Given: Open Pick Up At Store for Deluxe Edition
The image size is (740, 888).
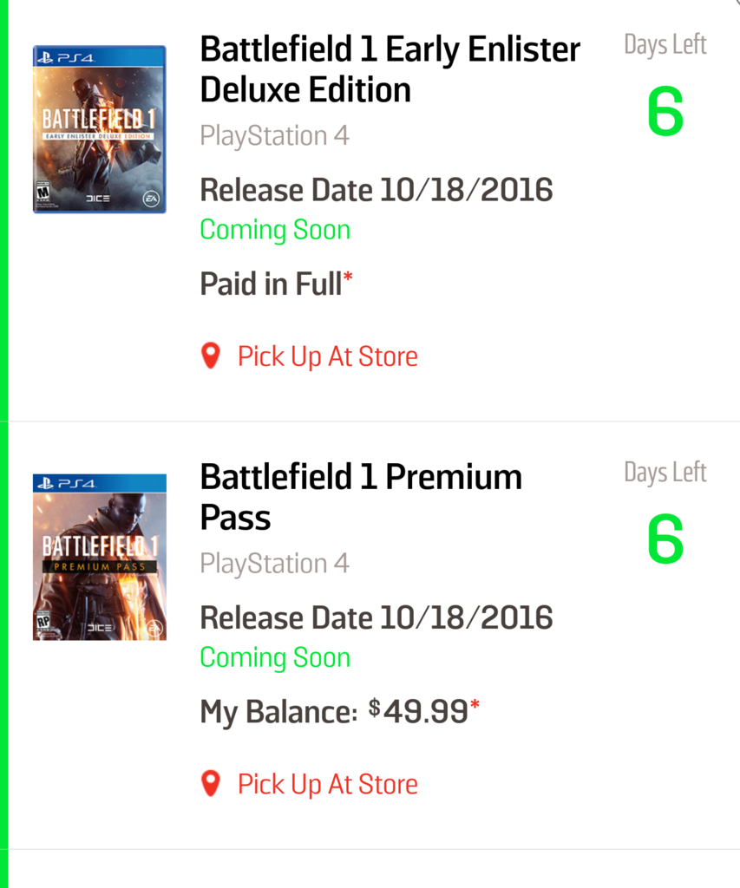Looking at the screenshot, I should click(x=327, y=356).
